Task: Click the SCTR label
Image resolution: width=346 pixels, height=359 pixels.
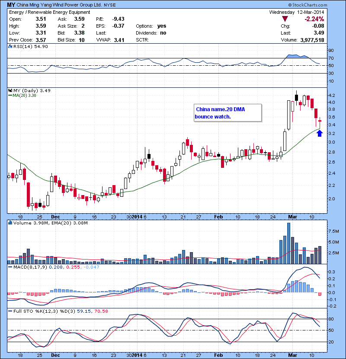Action: click(x=142, y=40)
